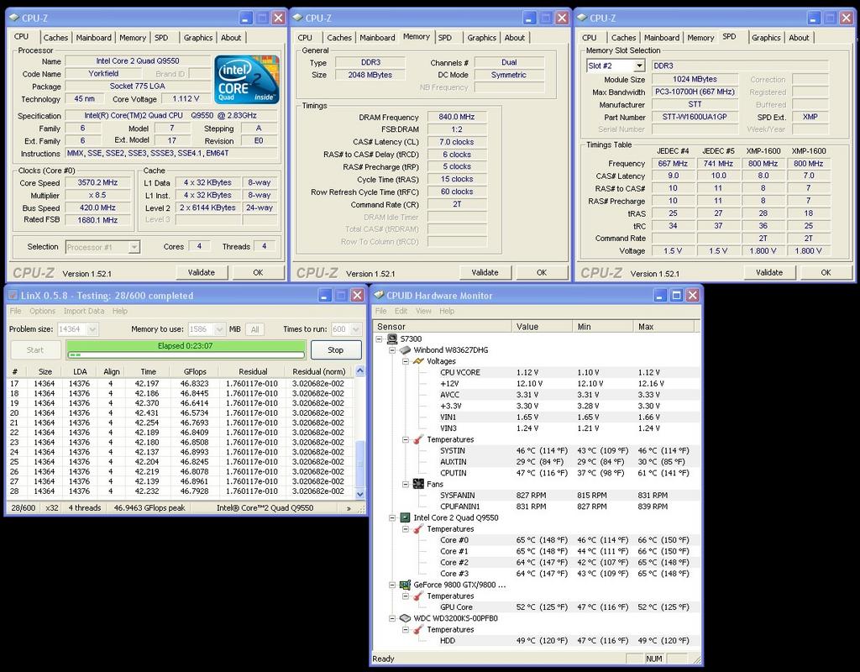The width and height of the screenshot is (860, 672).
Task: Click the Max column header in Hardware Monitor
Action: 663,327
